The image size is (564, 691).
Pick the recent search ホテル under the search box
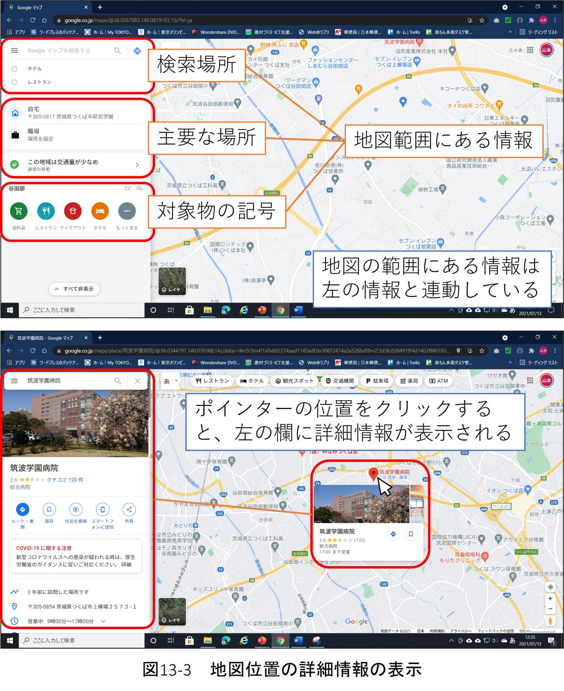[x=76, y=69]
